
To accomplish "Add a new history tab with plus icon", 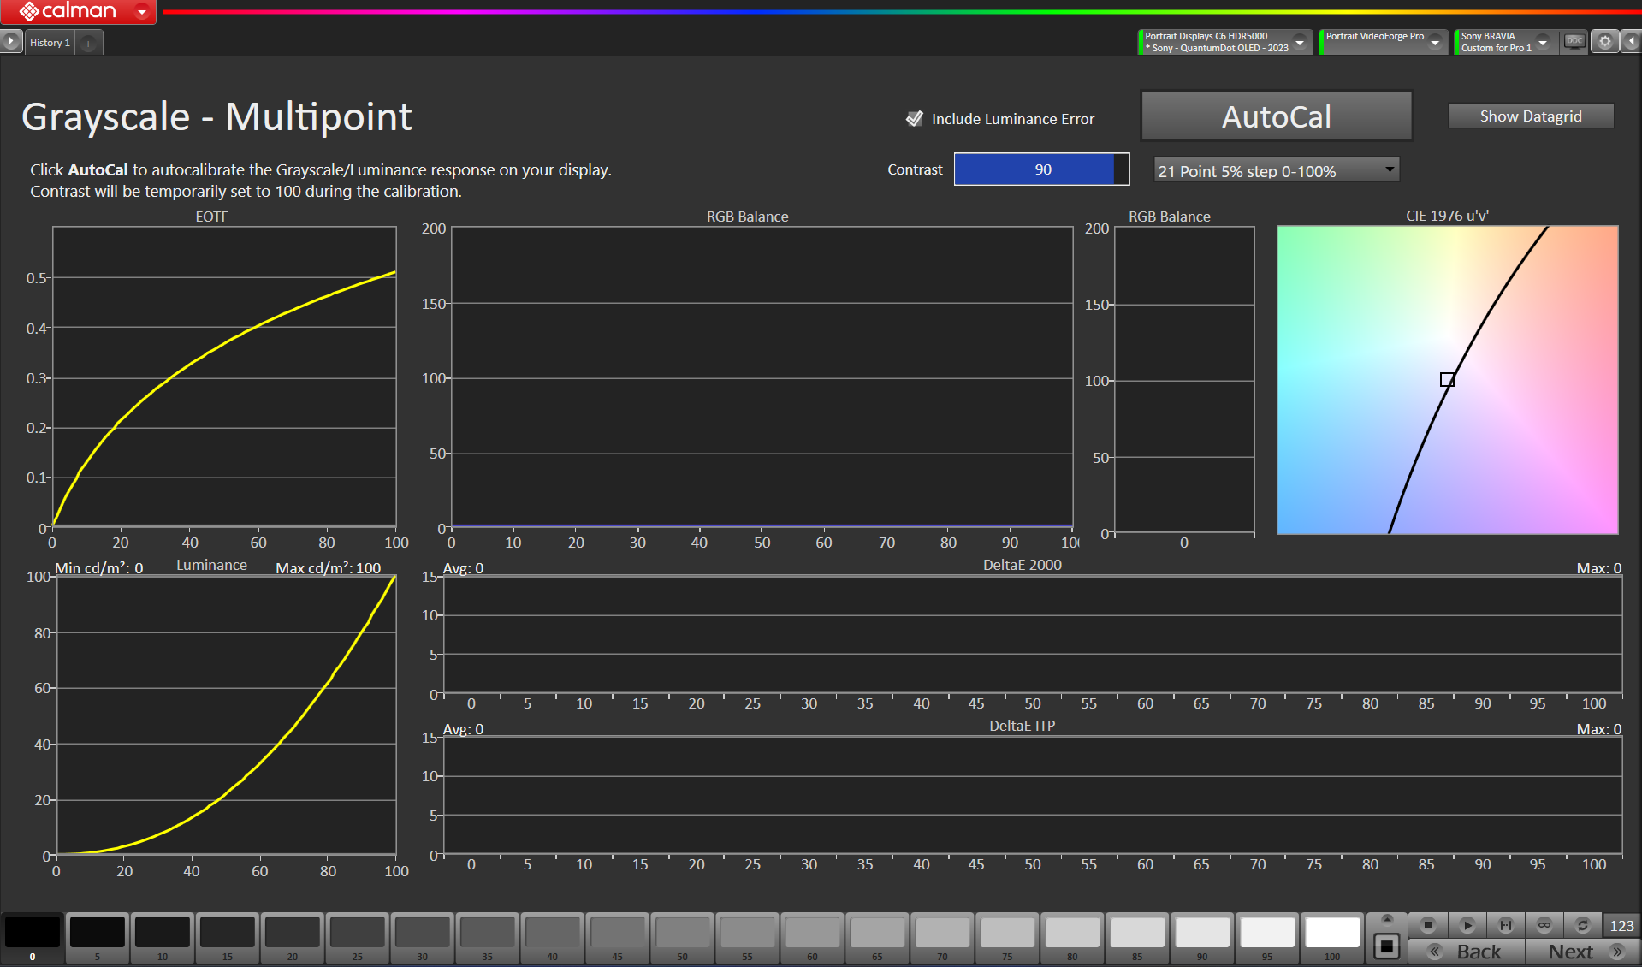I will [x=88, y=43].
